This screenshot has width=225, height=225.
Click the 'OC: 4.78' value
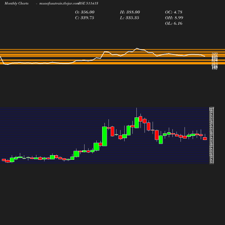(174, 12)
